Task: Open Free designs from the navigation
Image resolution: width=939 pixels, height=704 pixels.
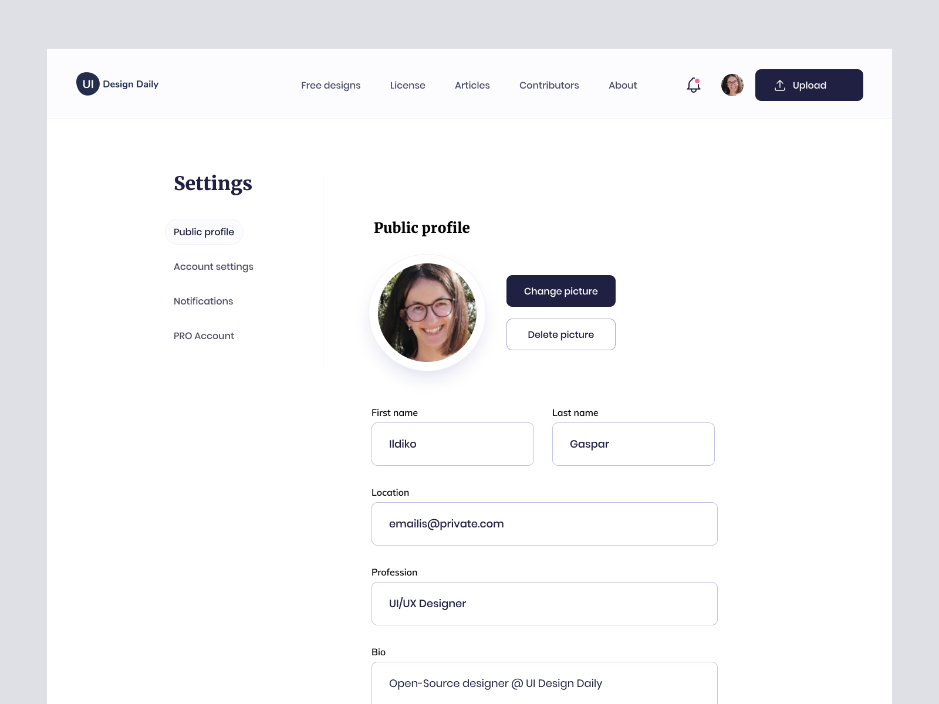Action: tap(330, 85)
